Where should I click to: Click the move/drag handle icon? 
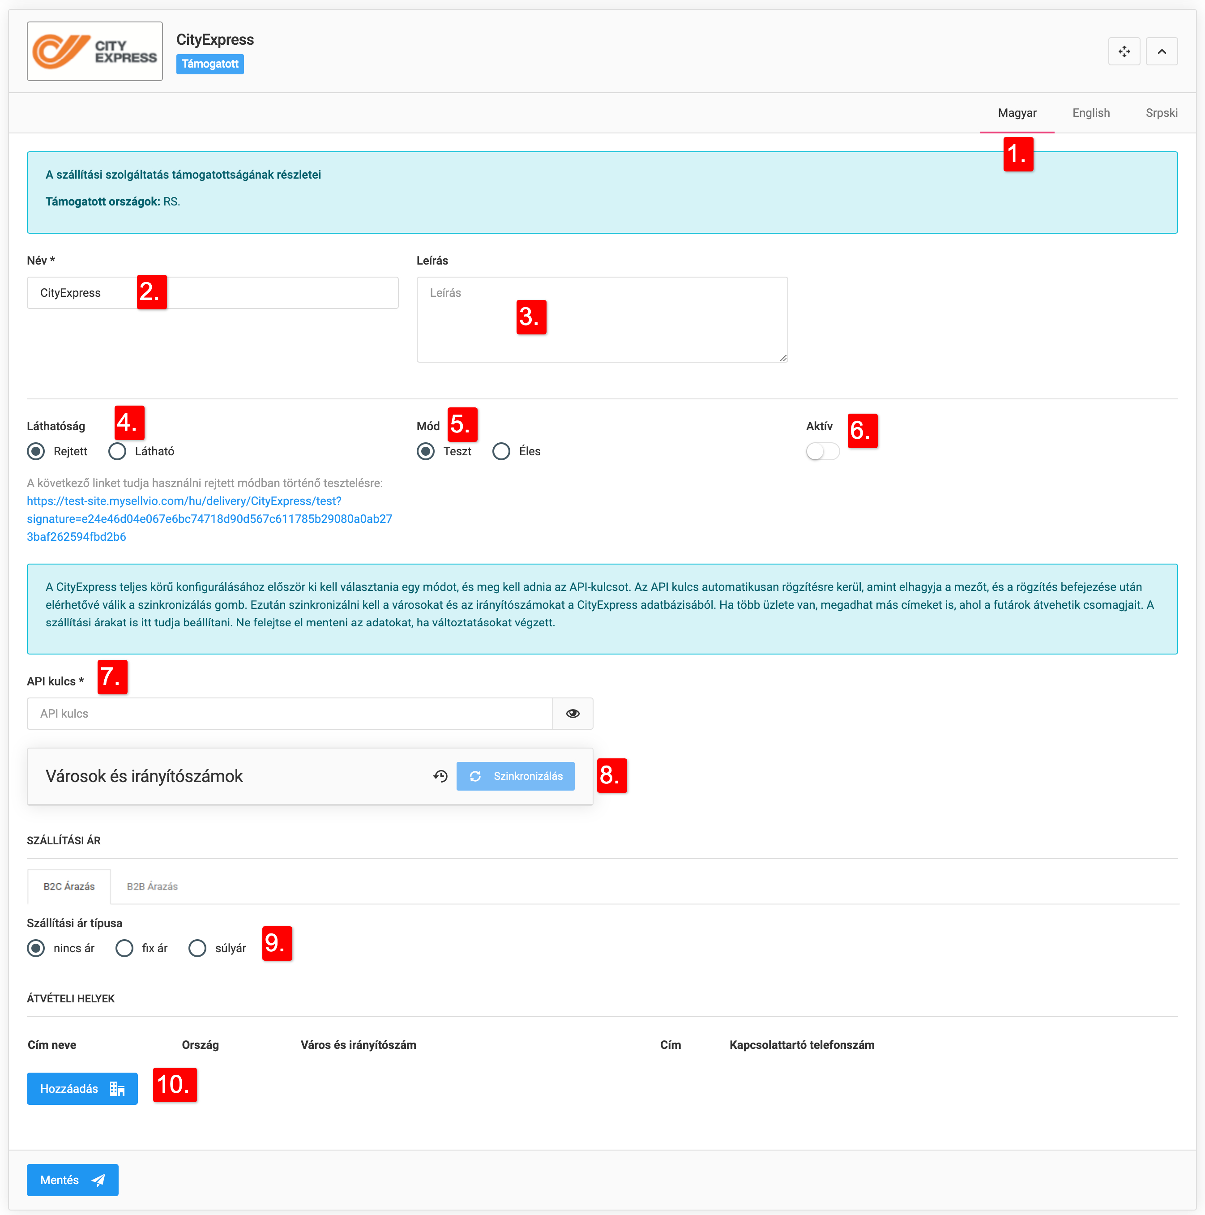(x=1124, y=51)
